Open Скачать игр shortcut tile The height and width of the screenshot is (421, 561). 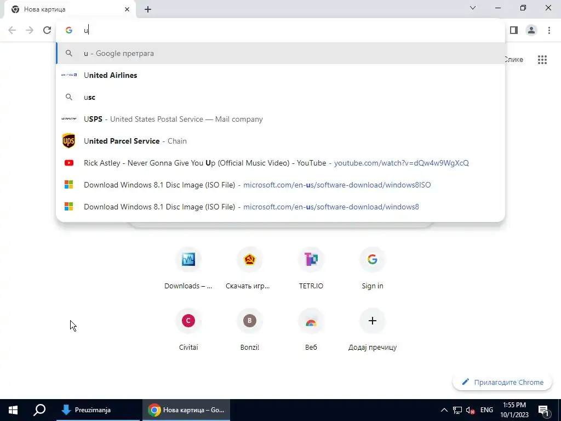coord(249,268)
